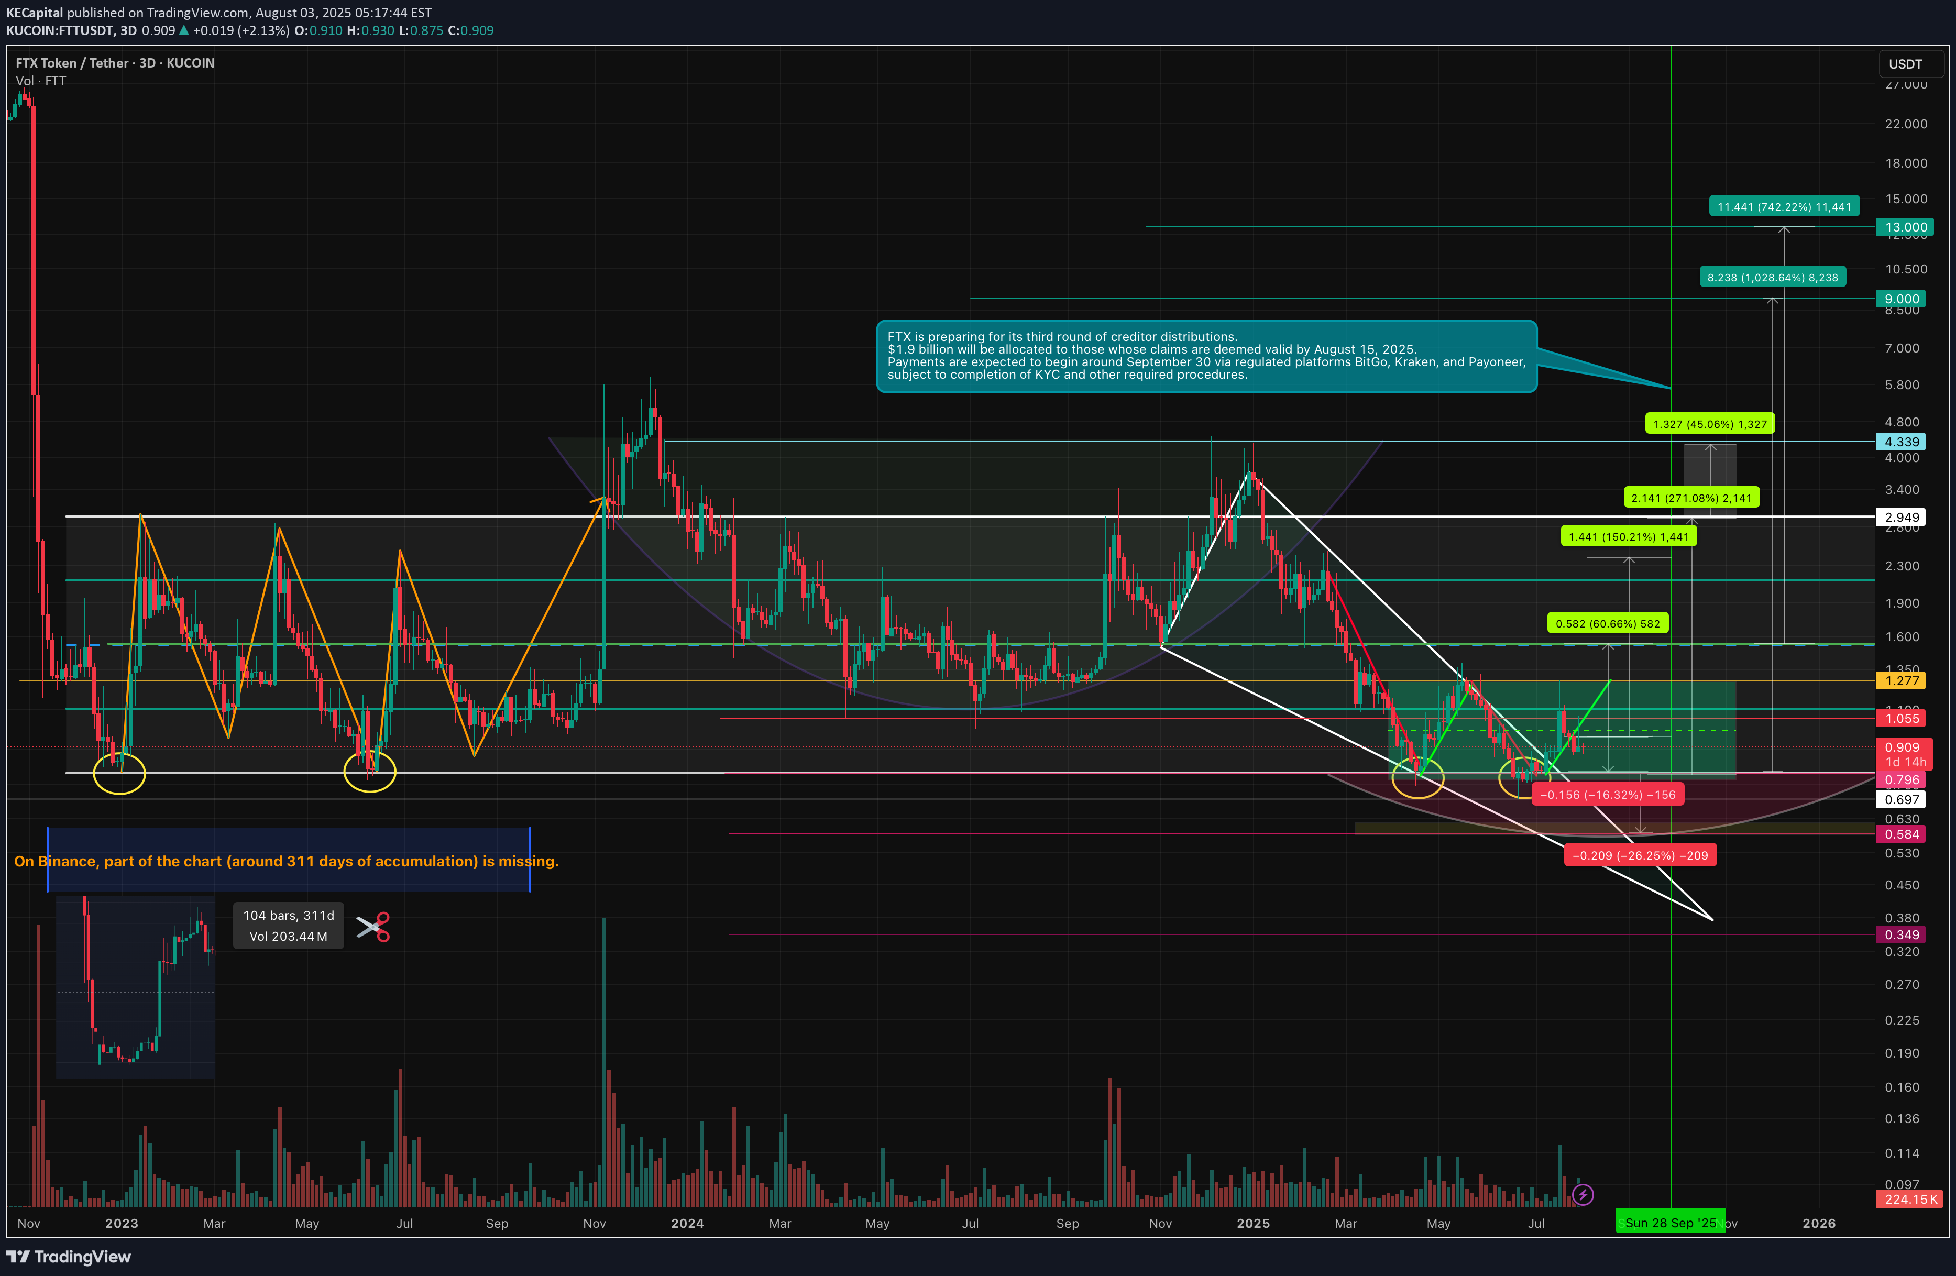Image resolution: width=1956 pixels, height=1276 pixels.
Task: Click the FTX Token / Tether chart title
Action: point(115,63)
